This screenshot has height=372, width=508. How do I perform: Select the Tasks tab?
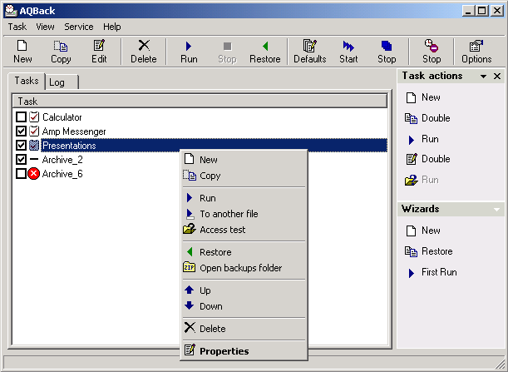click(27, 81)
